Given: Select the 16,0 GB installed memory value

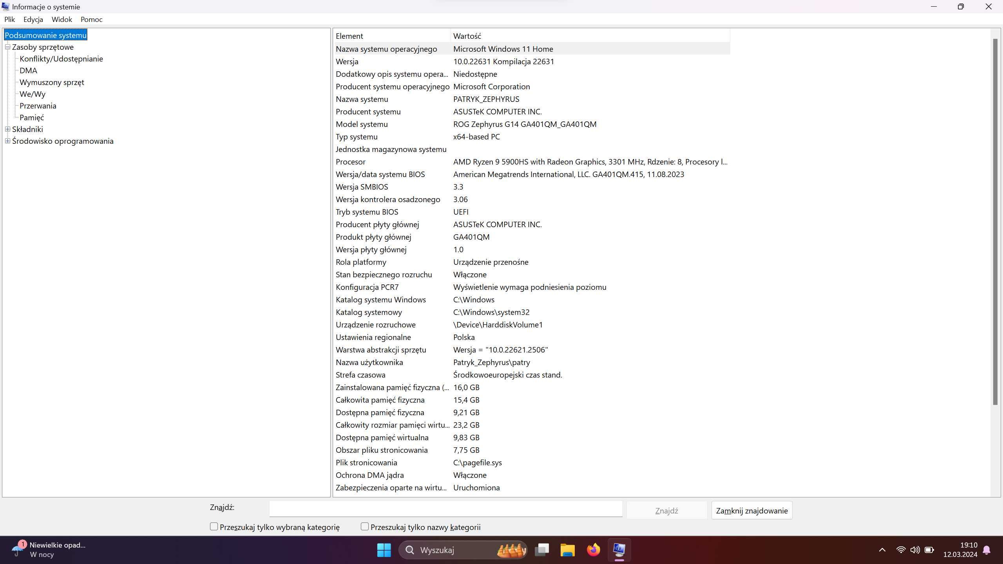Looking at the screenshot, I should point(466,387).
